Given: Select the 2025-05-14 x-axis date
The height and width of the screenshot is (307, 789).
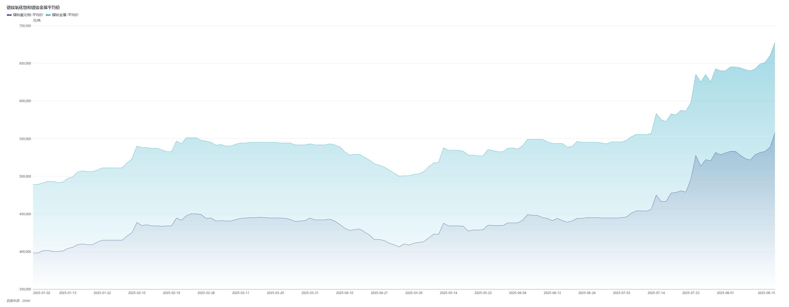Looking at the screenshot, I should 449,293.
